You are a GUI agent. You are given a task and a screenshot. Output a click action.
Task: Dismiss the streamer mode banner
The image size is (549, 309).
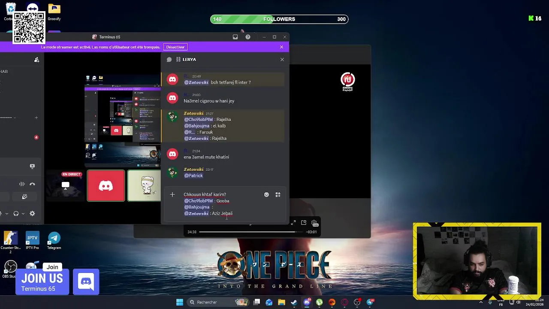point(281,47)
